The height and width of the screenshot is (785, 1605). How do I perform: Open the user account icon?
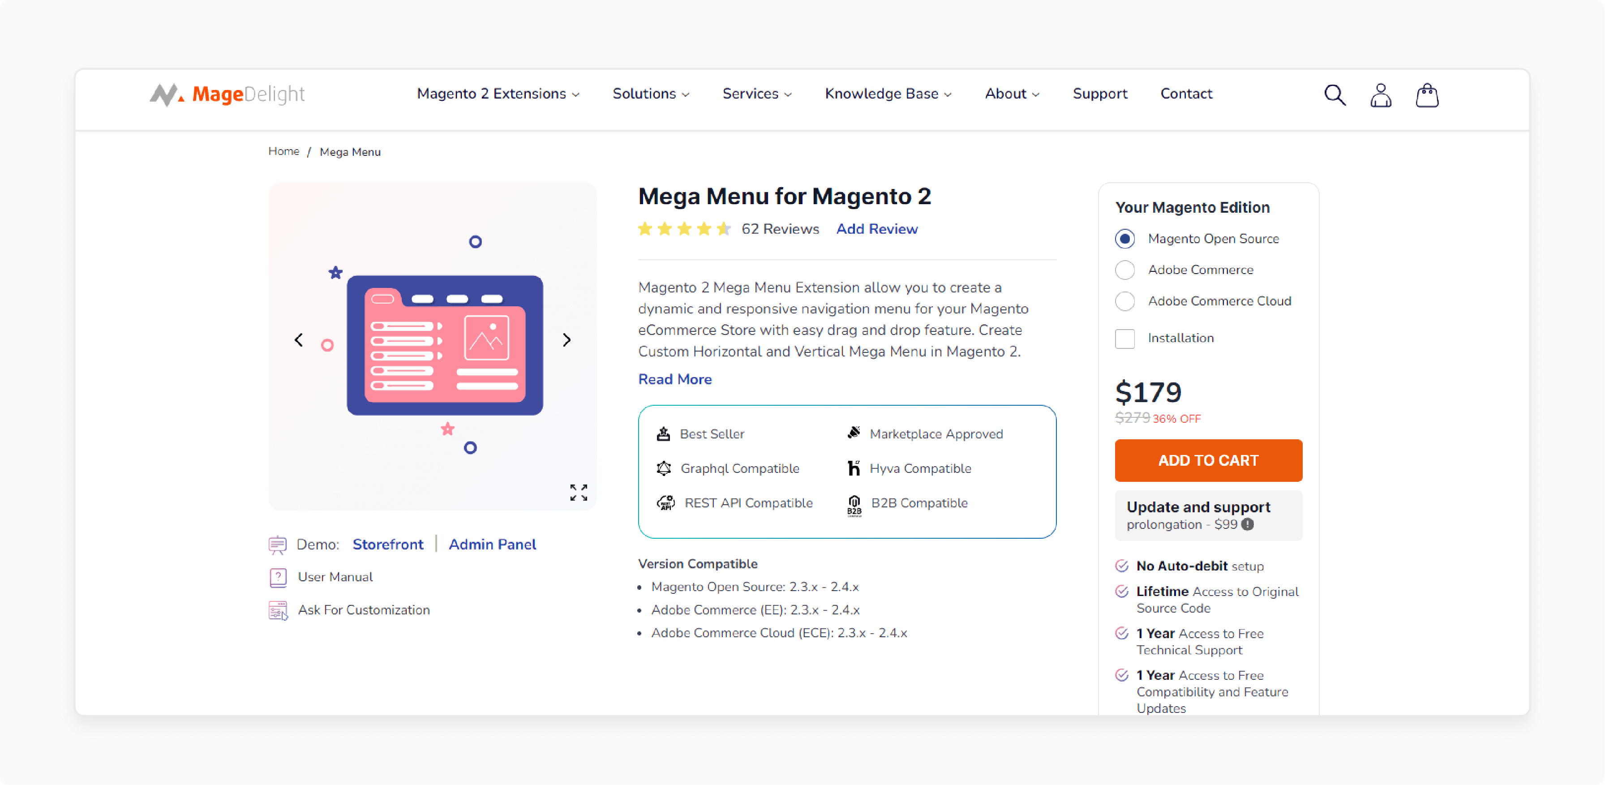(1381, 94)
